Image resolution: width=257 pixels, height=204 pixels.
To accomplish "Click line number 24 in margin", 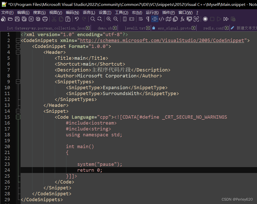I will pos(7,170).
